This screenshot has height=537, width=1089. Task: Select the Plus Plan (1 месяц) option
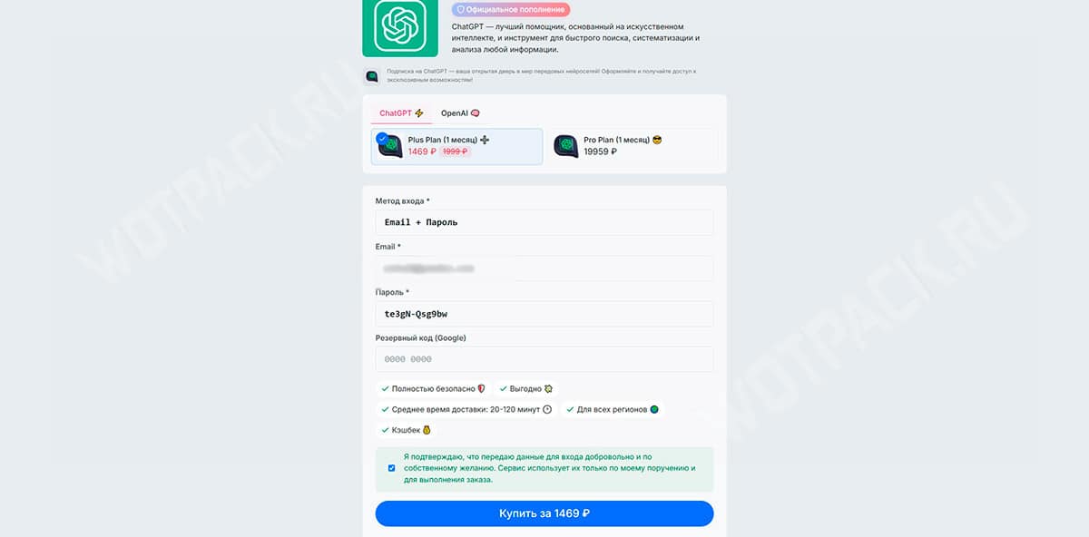pos(457,146)
